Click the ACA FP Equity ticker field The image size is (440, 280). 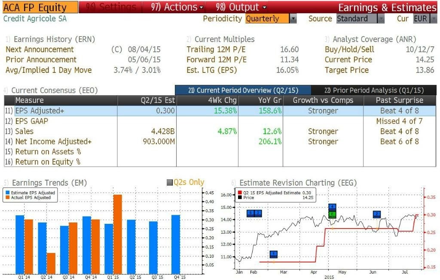pyautogui.click(x=40, y=7)
